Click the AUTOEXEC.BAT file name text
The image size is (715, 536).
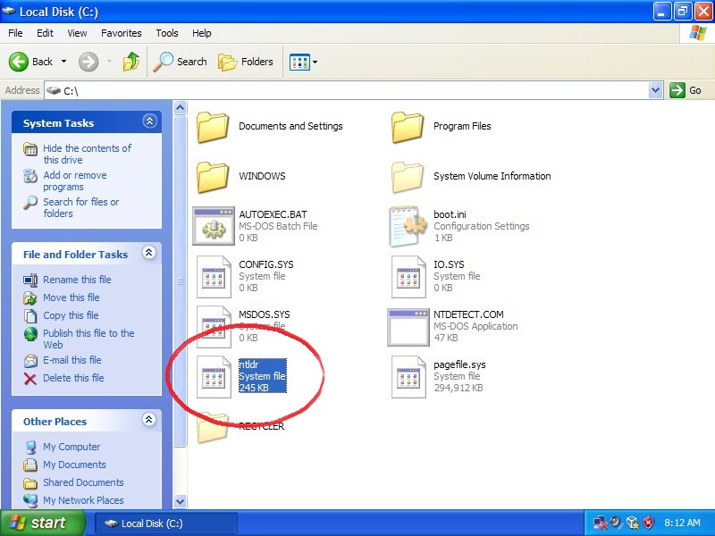click(x=273, y=214)
